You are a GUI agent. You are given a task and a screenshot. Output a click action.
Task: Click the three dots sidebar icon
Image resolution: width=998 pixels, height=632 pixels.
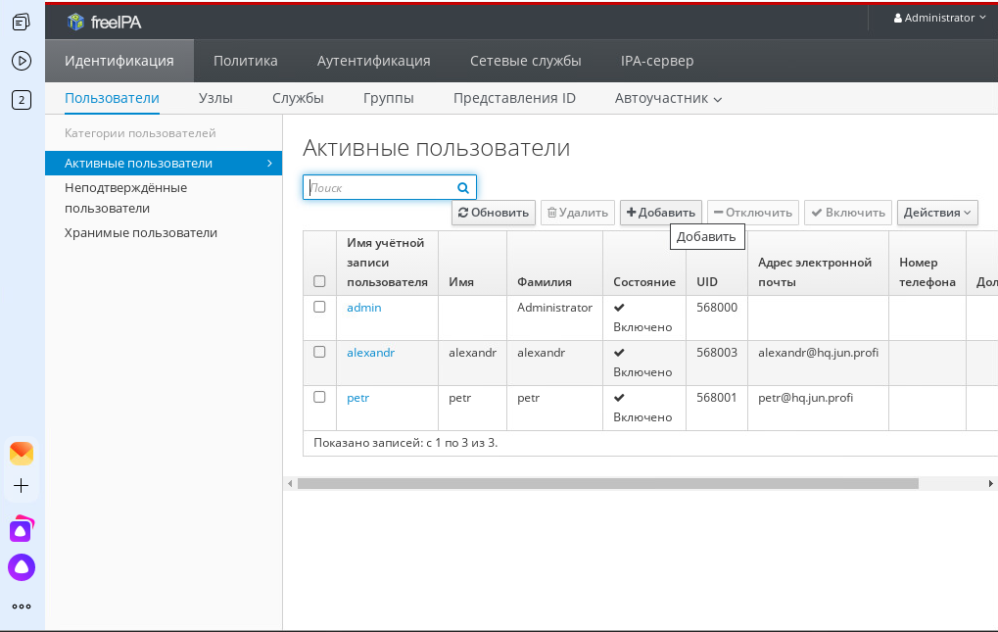pyautogui.click(x=22, y=606)
